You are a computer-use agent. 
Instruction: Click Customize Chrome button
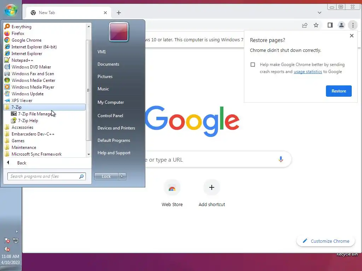(x=326, y=241)
